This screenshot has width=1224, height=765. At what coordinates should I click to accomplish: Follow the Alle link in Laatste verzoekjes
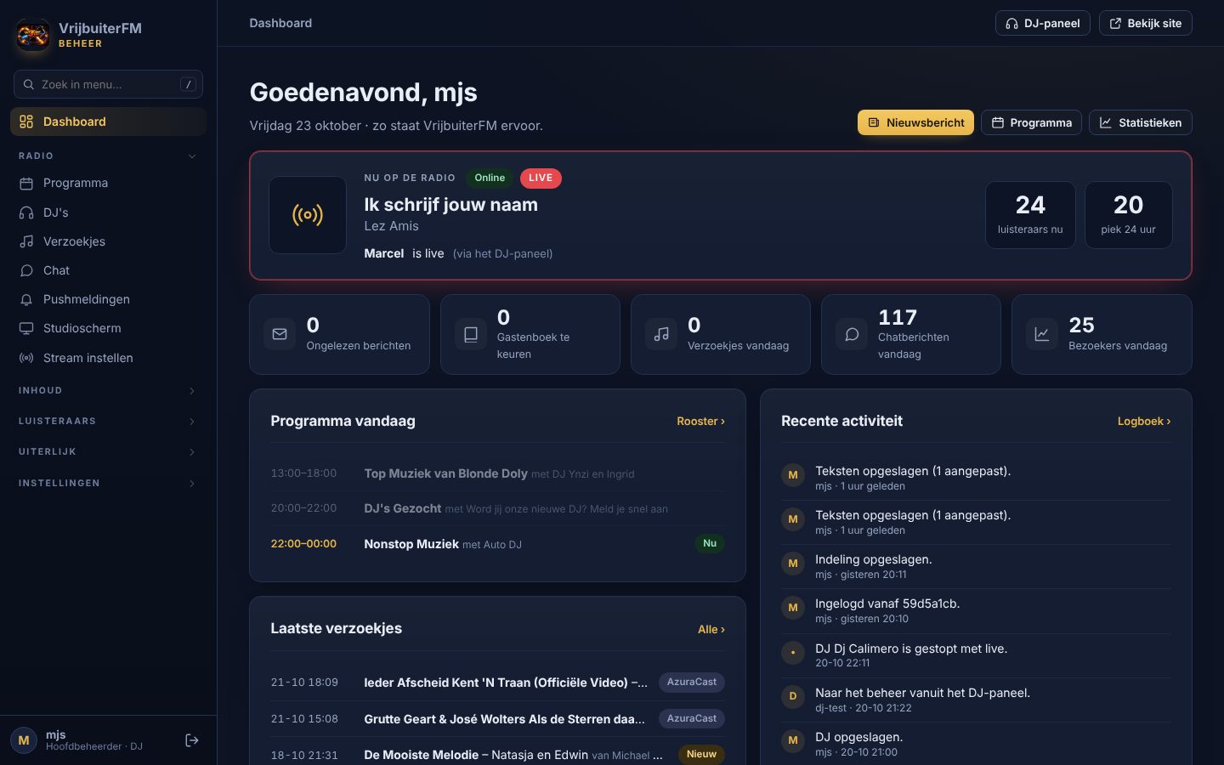711,629
